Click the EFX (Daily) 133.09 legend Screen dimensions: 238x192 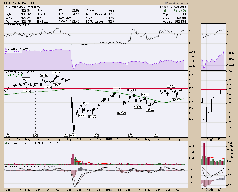coord(20,72)
